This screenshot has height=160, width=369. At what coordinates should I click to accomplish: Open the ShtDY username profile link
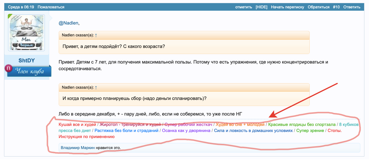[x=26, y=60]
